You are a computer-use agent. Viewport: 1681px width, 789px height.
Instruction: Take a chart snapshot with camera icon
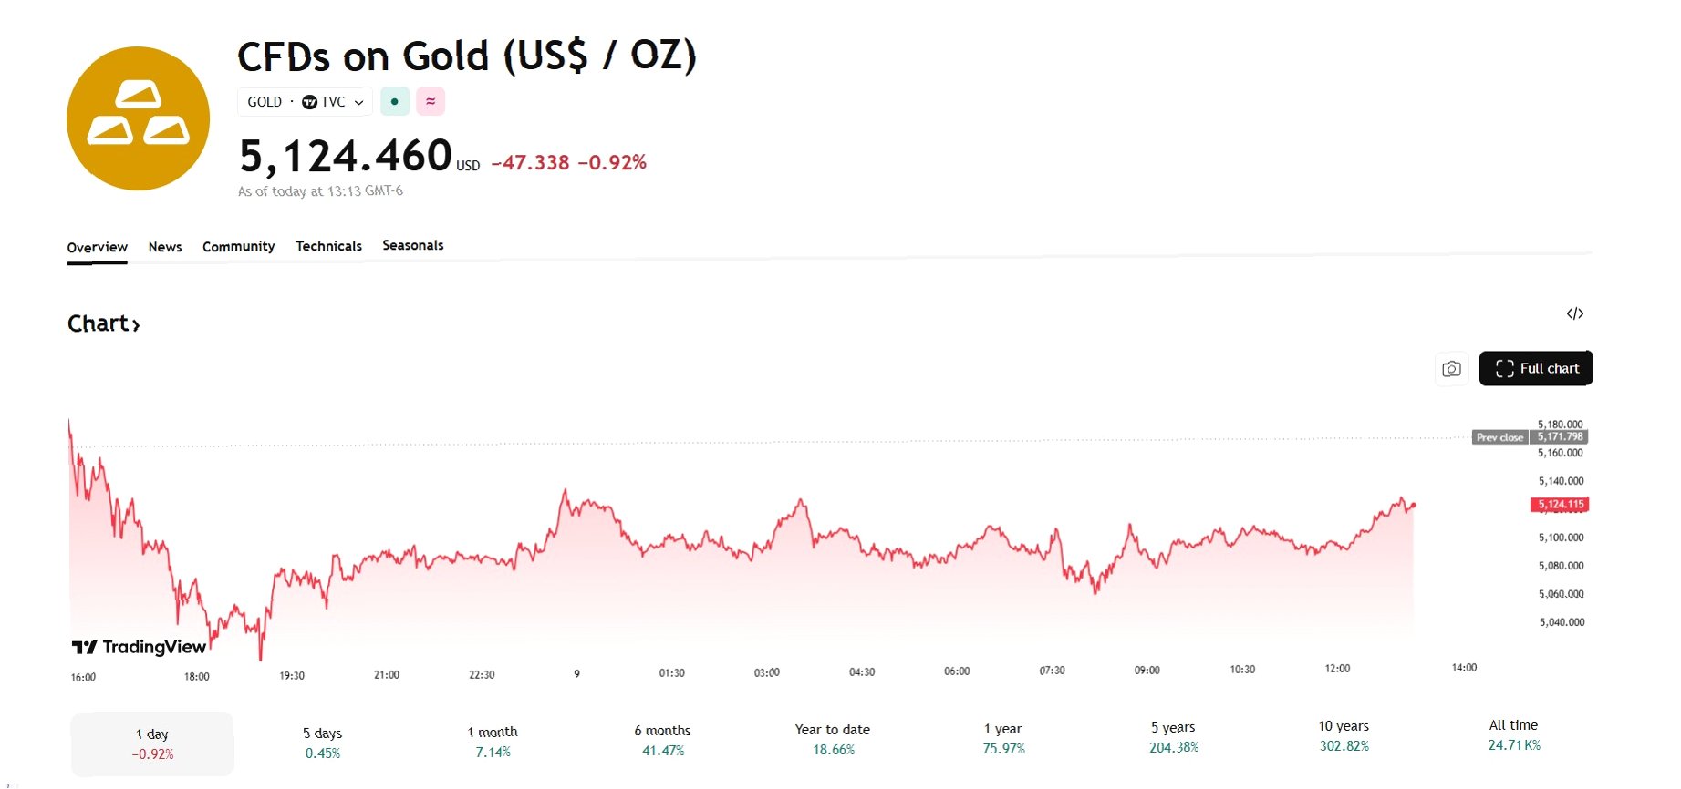pos(1451,369)
